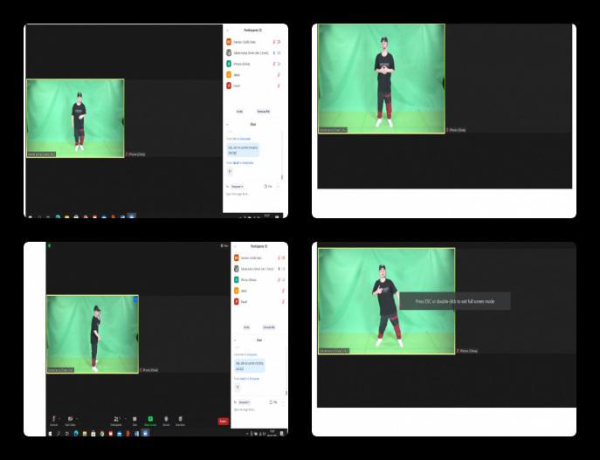The width and height of the screenshot is (600, 460).
Task: Click Start Video camera icon in bottom-left toolbar
Action: pyautogui.click(x=70, y=420)
